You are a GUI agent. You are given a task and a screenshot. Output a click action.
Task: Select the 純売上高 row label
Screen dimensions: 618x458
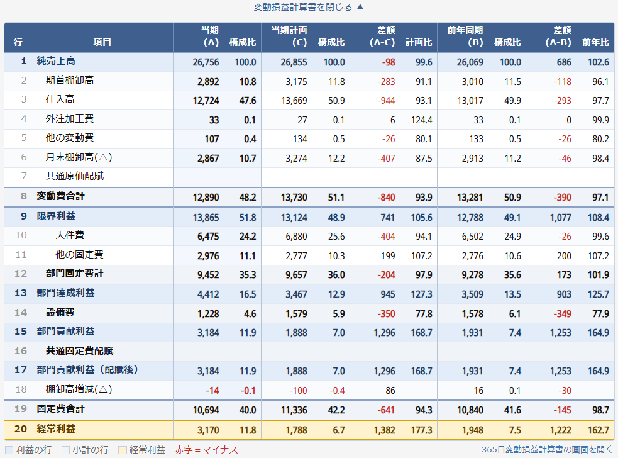[56, 61]
